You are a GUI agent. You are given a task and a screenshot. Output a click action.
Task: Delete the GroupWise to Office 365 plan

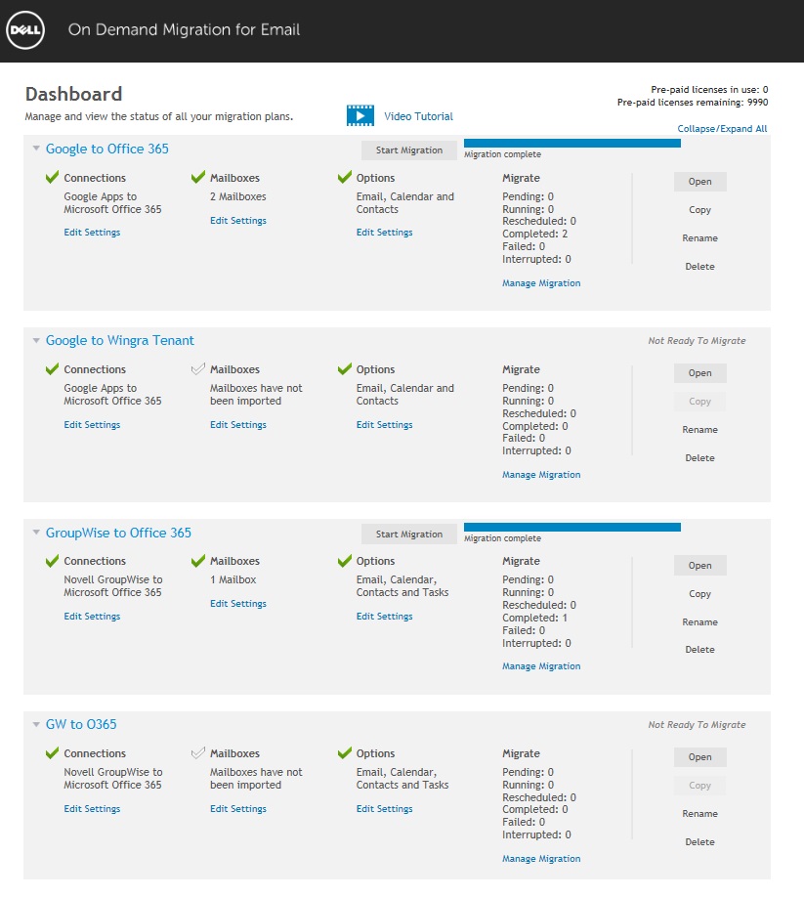699,650
